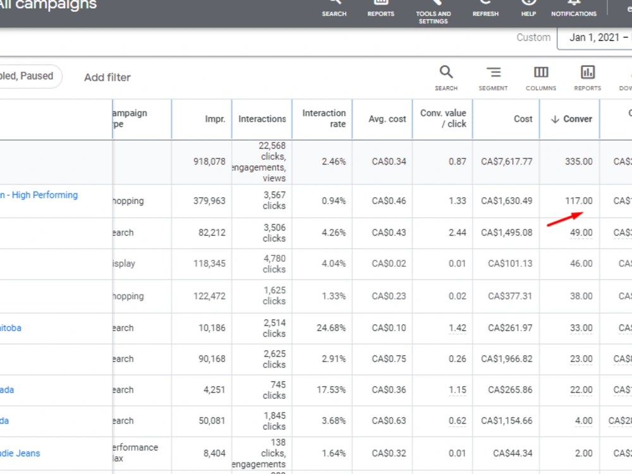Screen dimensions: 632x474
Task: Open the High Performing campaign link
Action: click(x=39, y=195)
